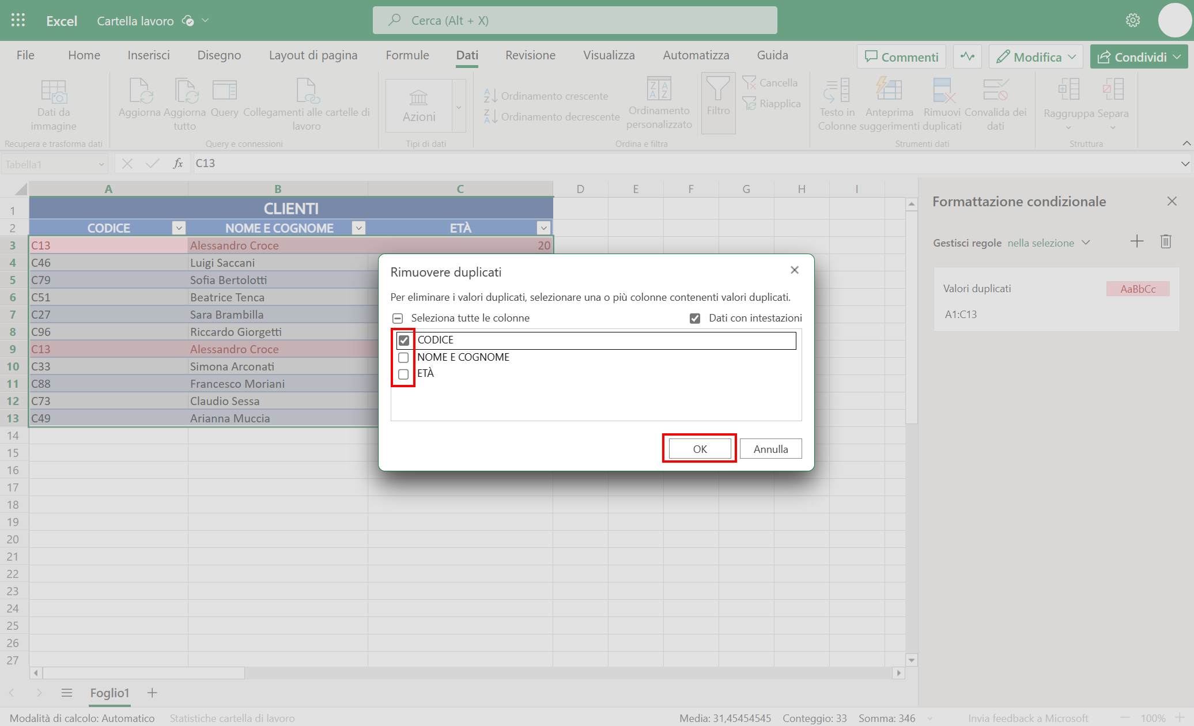Image resolution: width=1194 pixels, height=726 pixels.
Task: Activate the Filtro tool
Action: 717,102
